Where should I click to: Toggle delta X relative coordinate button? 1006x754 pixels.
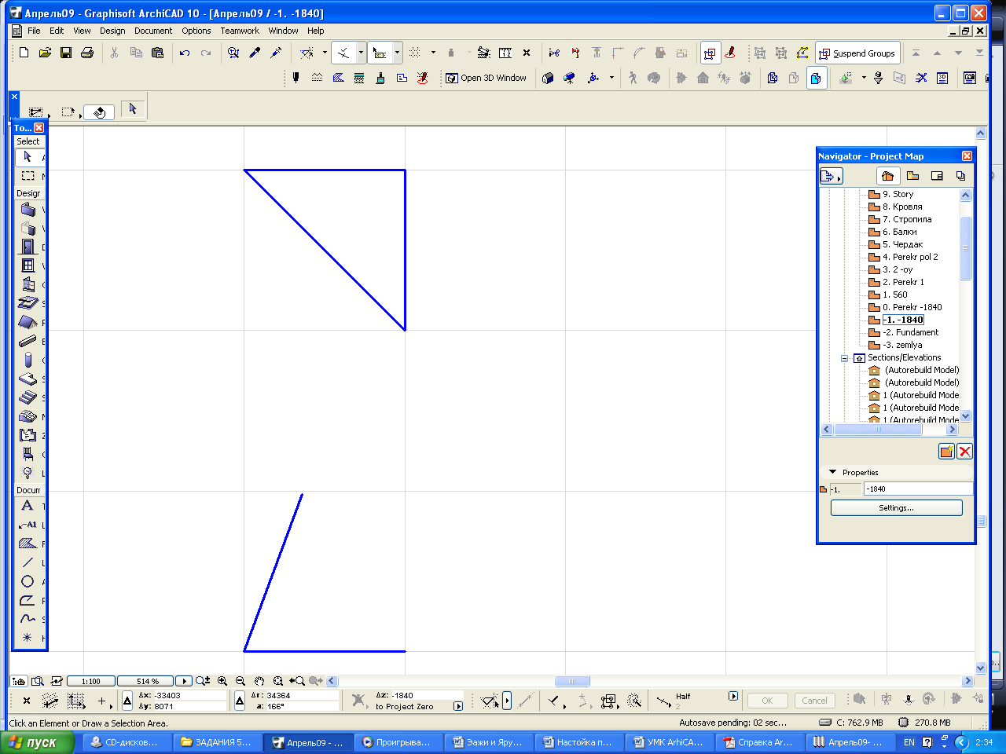(x=127, y=701)
